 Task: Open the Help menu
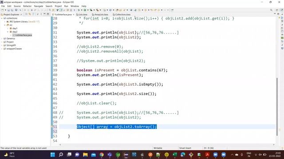pos(84,6)
